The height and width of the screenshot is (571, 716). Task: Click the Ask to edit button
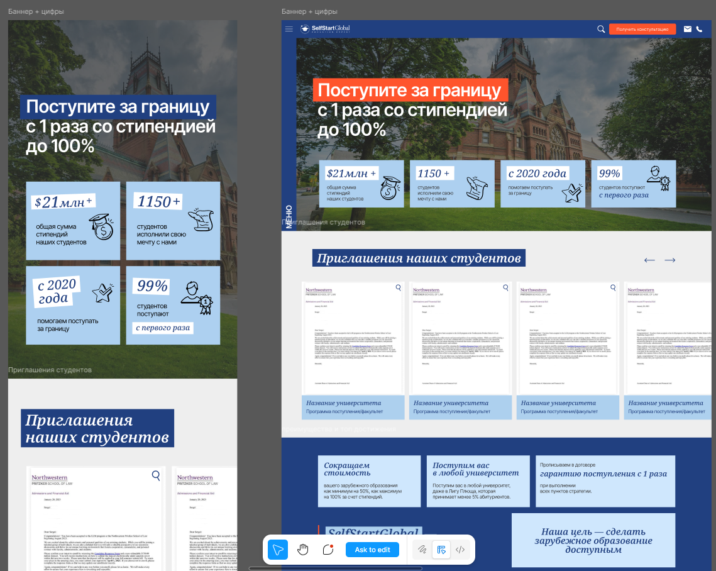coord(372,550)
